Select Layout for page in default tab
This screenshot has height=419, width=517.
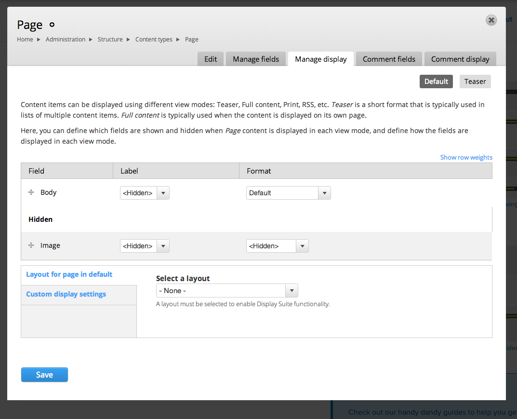[x=69, y=274]
